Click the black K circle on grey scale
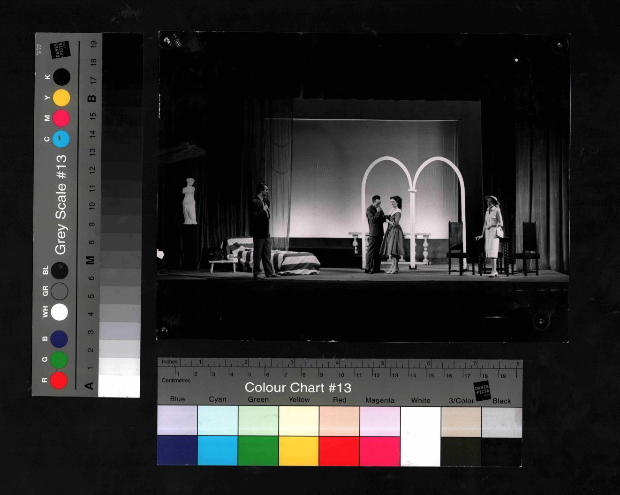Image resolution: width=620 pixels, height=495 pixels. coord(61,77)
